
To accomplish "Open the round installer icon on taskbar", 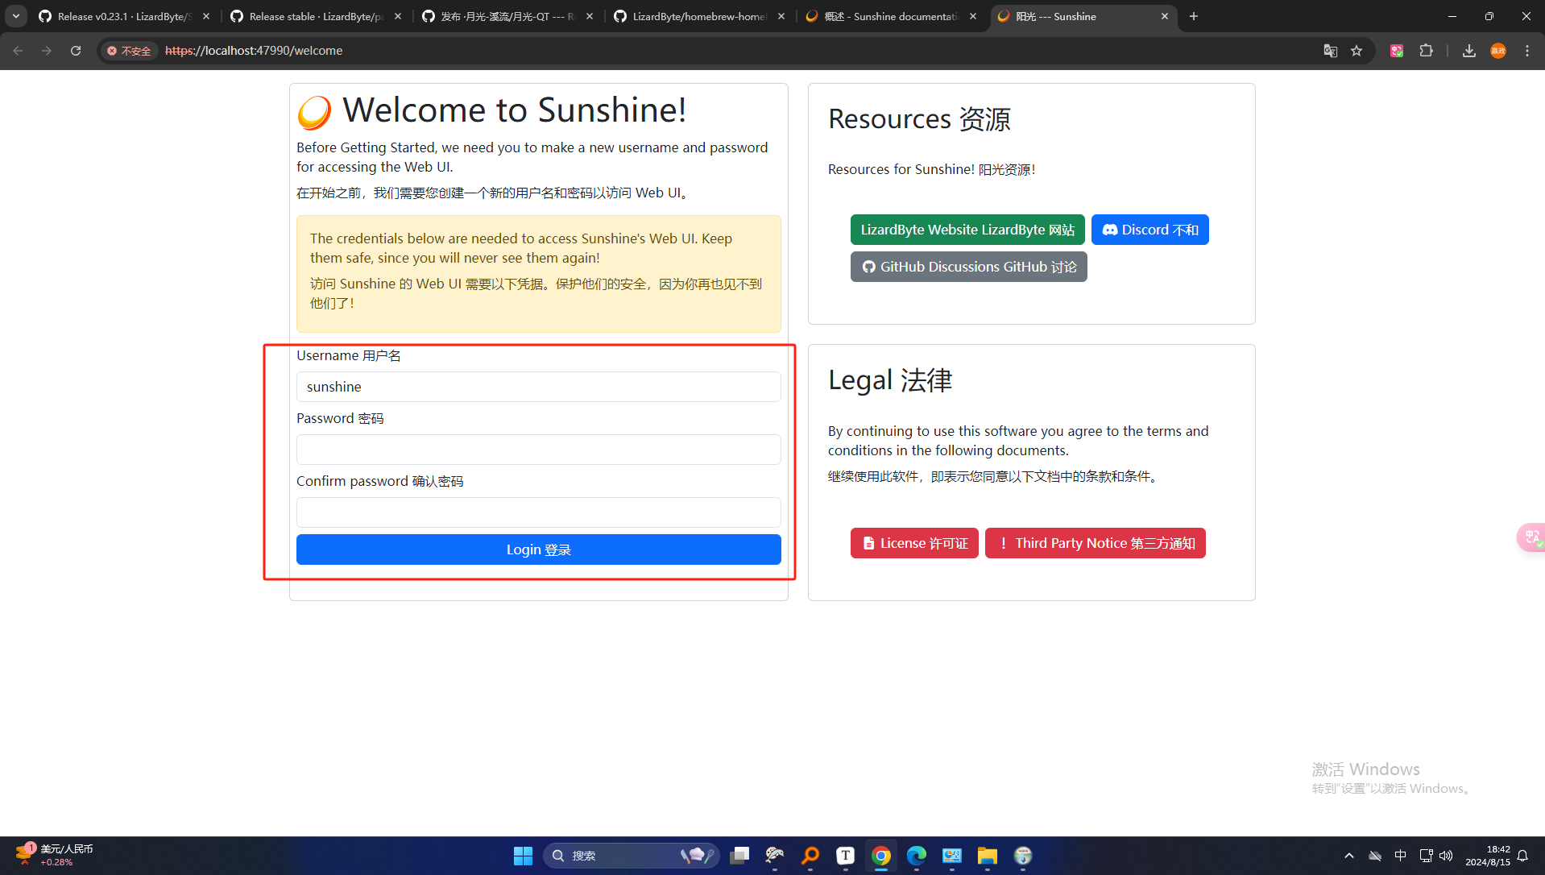I will 1023,856.
